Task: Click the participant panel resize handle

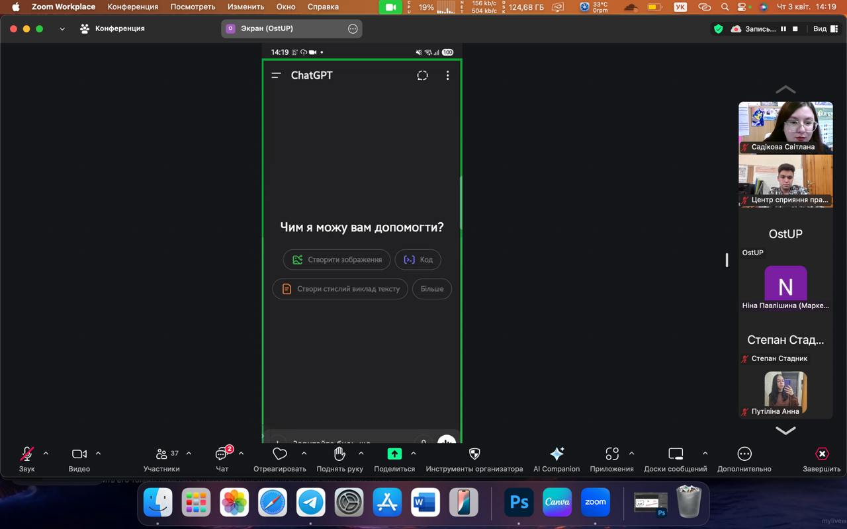Action: point(727,260)
